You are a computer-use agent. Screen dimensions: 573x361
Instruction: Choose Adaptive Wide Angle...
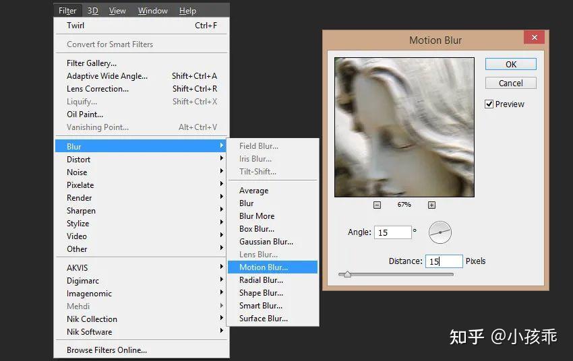(x=140, y=75)
